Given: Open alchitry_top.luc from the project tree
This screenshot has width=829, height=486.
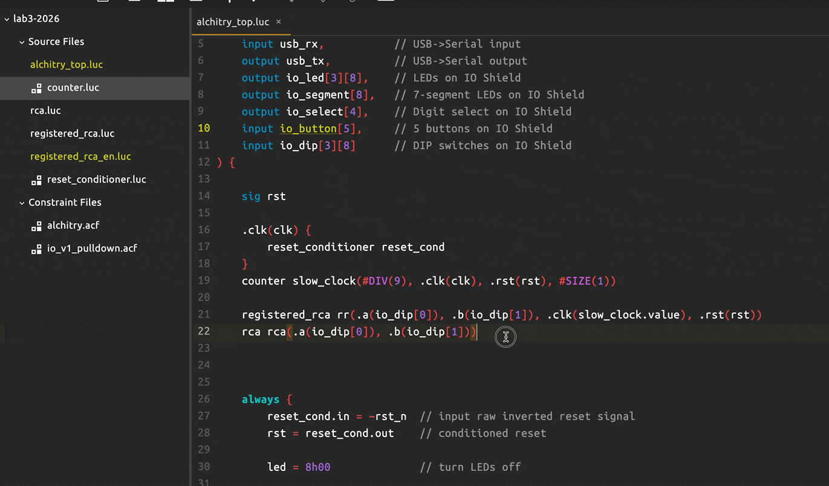Looking at the screenshot, I should coord(67,65).
